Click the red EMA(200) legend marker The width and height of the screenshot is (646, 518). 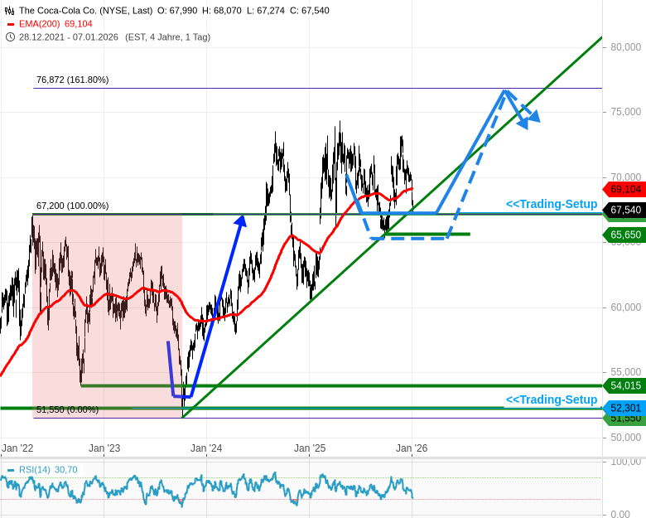pyautogui.click(x=9, y=24)
